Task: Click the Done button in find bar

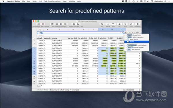Action: (138, 33)
